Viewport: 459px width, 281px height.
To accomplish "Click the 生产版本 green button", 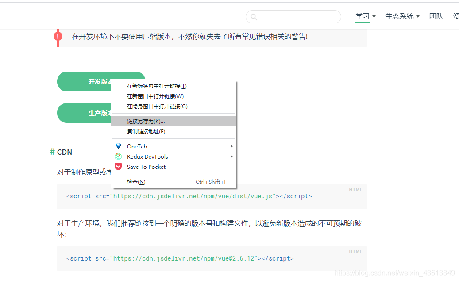I will 84,113.
